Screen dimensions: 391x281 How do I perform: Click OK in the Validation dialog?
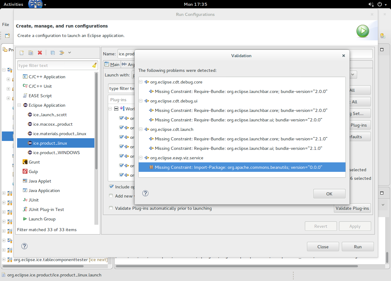click(x=329, y=194)
